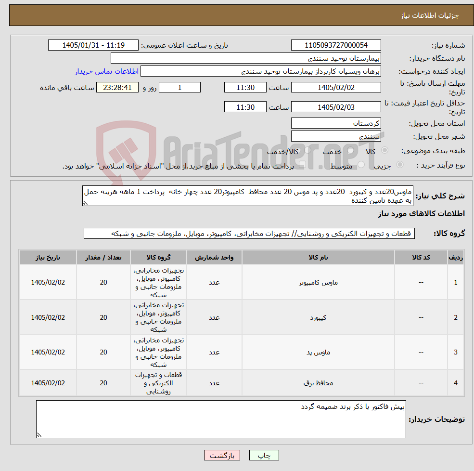The image size is (474, 471).
Task: Click the resize grip of description textarea
Action: [x=86, y=203]
